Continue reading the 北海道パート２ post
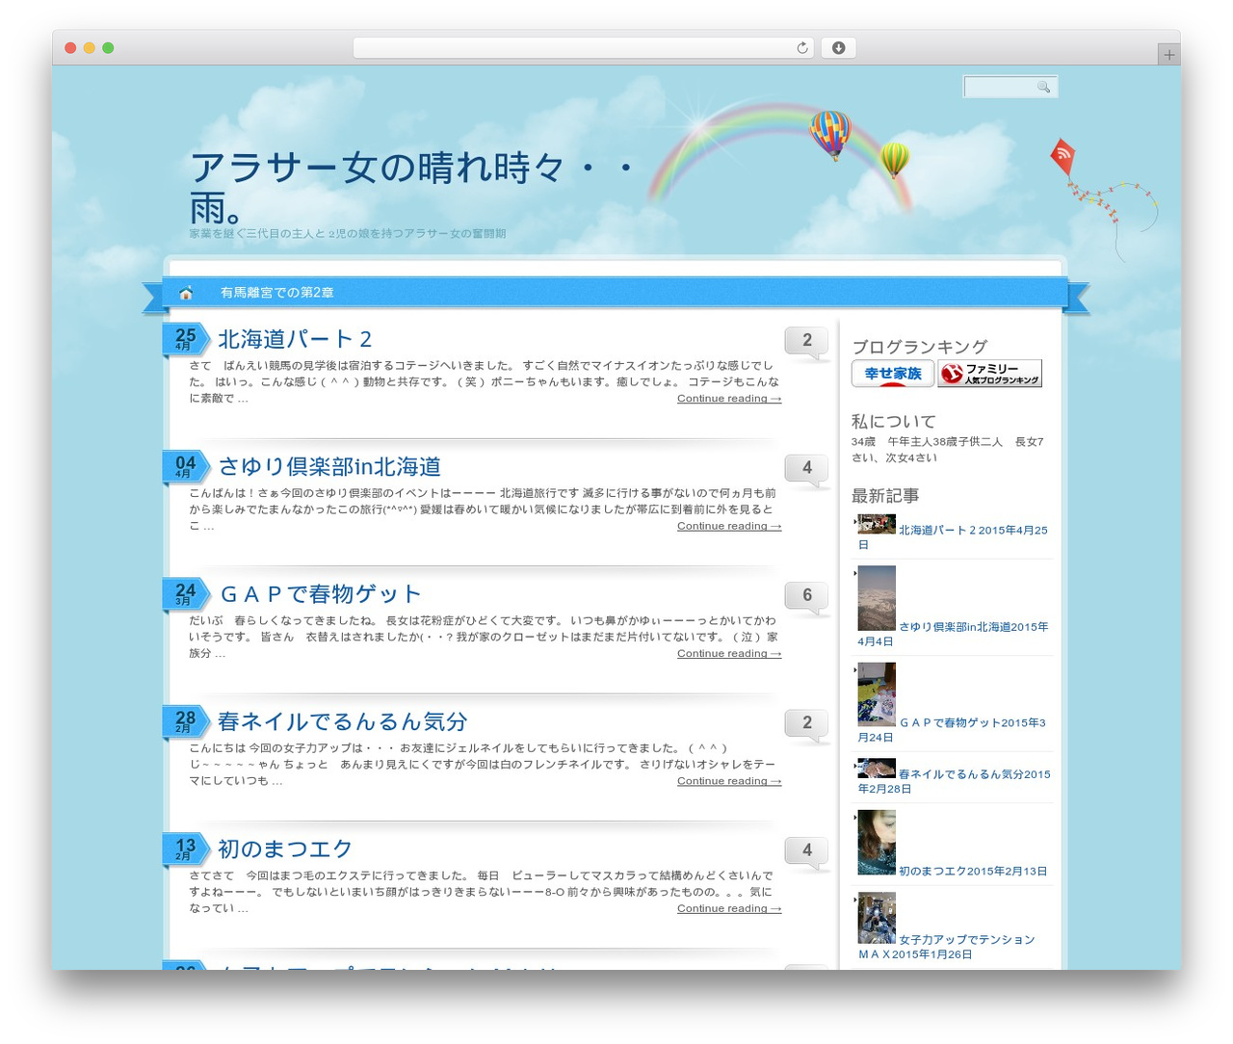This screenshot has height=1044, width=1233. tap(729, 399)
